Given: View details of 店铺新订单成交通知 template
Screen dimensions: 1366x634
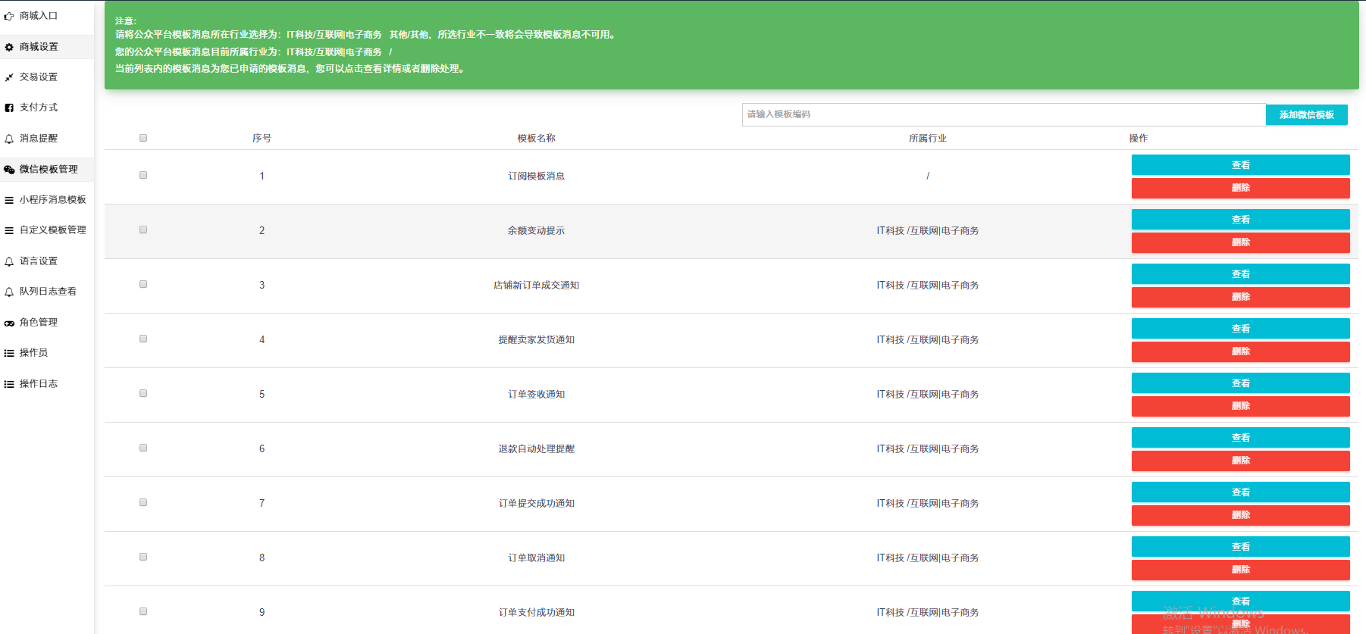Looking at the screenshot, I should (1240, 274).
